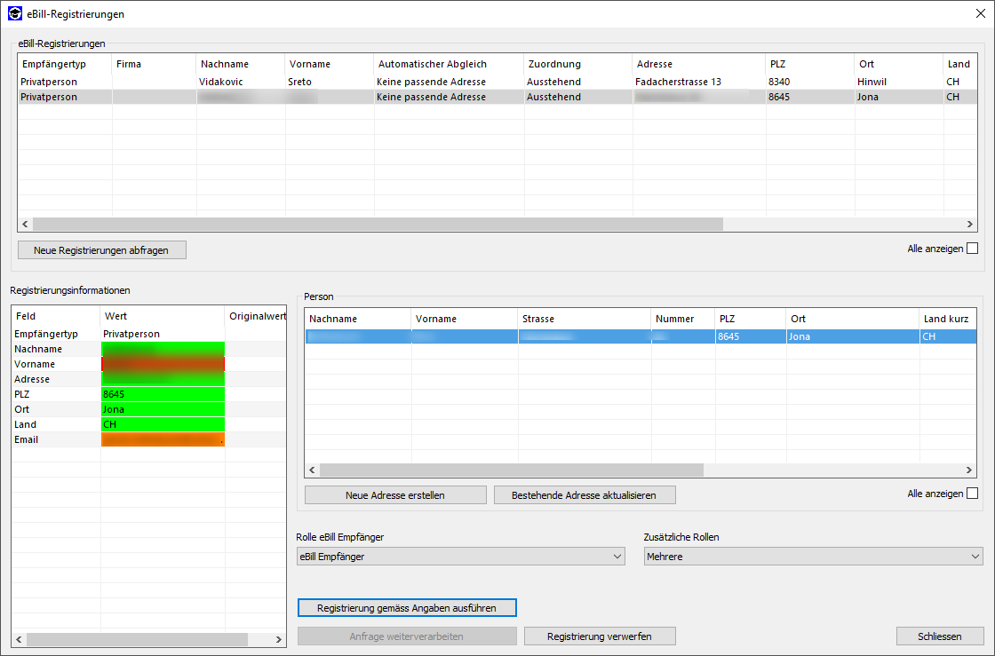Close the eBill-Registrierungen window
The width and height of the screenshot is (995, 656).
tap(980, 14)
